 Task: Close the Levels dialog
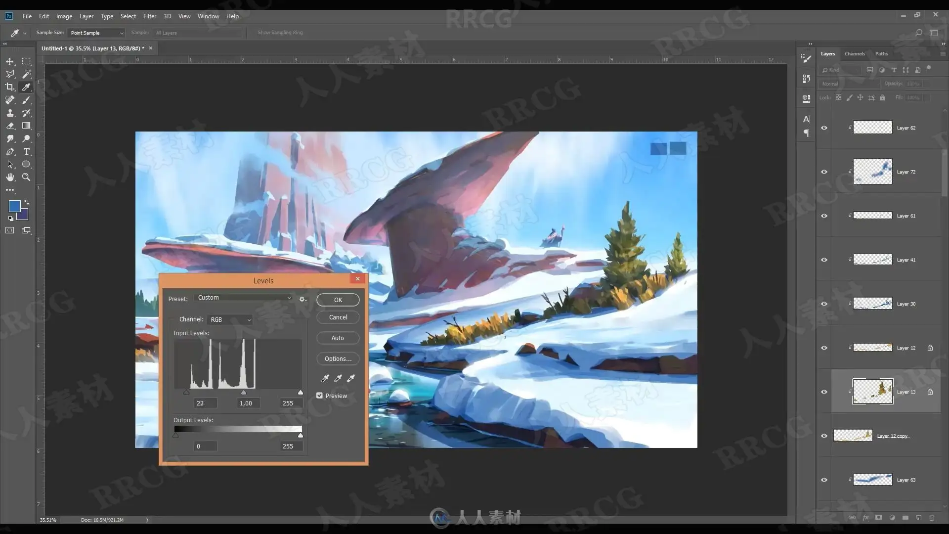[x=358, y=279]
